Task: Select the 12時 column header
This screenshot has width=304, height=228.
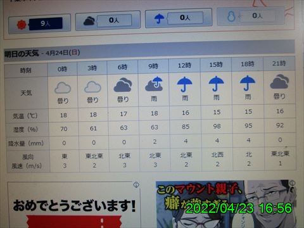Action: [x=184, y=65]
